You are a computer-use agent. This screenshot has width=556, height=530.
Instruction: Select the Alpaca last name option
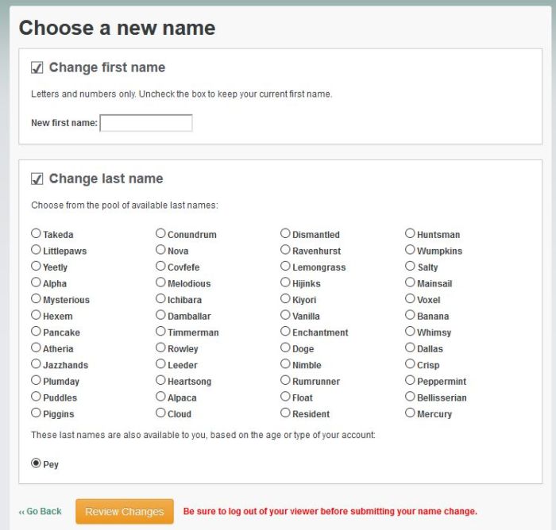click(160, 397)
